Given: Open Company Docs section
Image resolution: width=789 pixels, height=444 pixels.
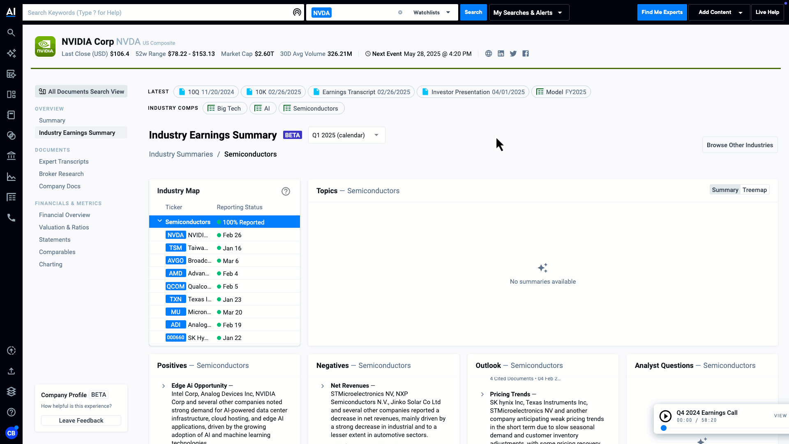Looking at the screenshot, I should (60, 186).
